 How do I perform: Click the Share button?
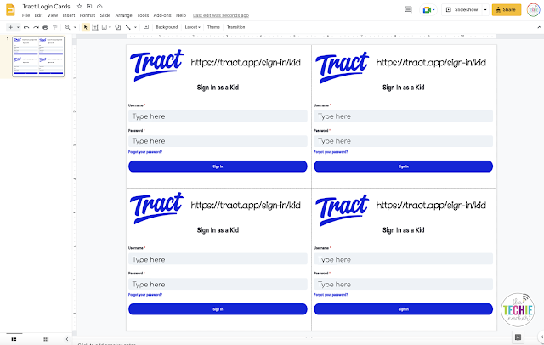(x=507, y=9)
